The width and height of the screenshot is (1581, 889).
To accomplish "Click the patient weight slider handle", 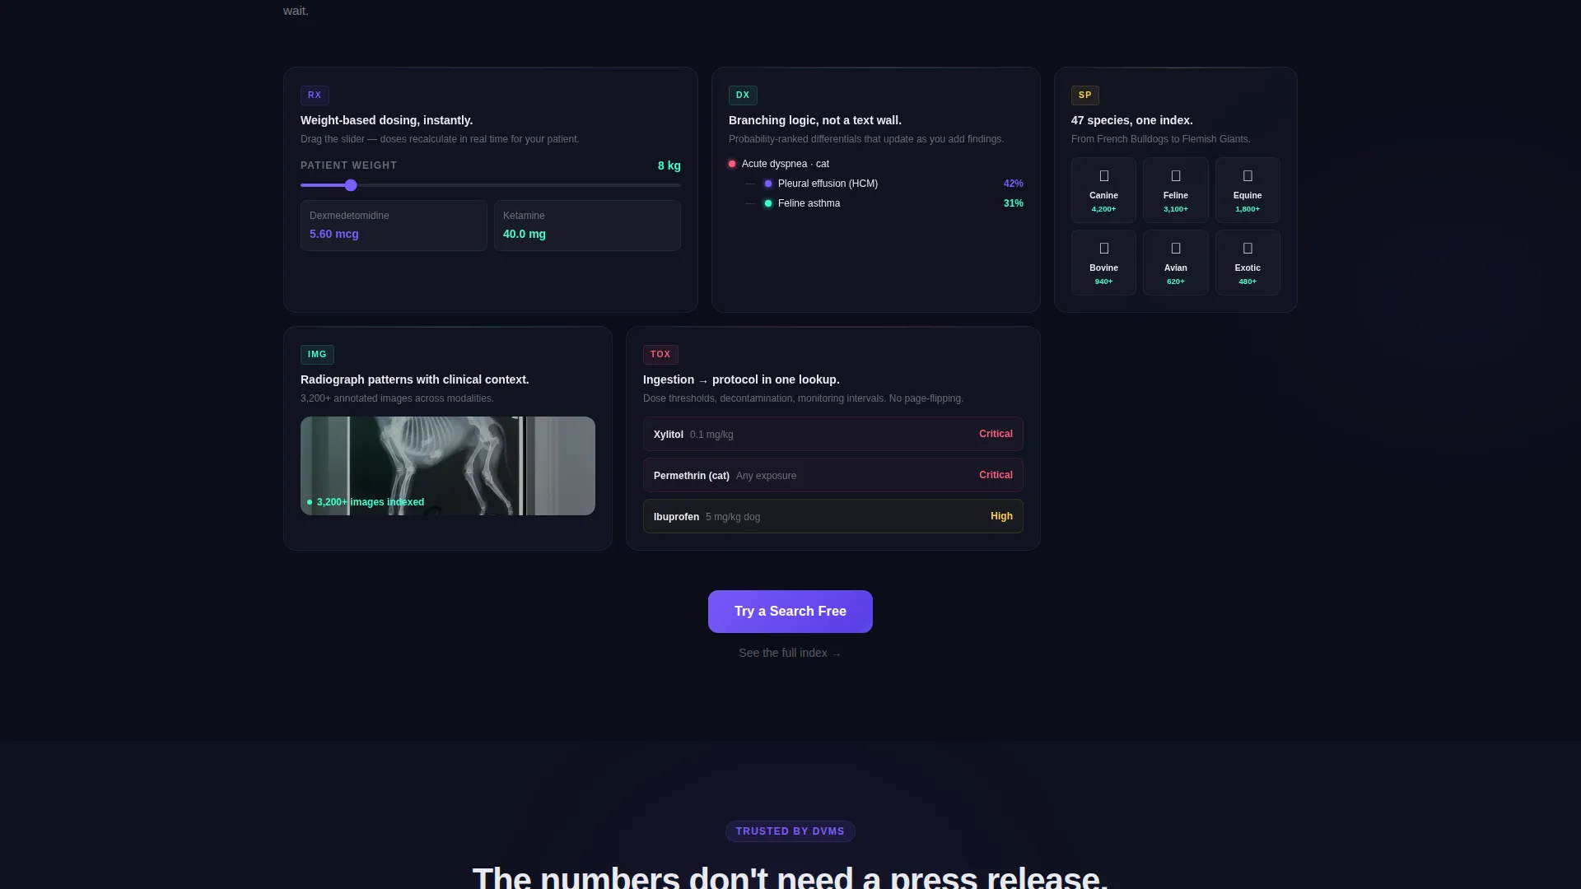I will tap(351, 185).
